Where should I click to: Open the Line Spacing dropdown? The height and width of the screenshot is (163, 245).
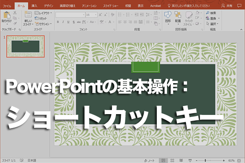(x=149, y=15)
